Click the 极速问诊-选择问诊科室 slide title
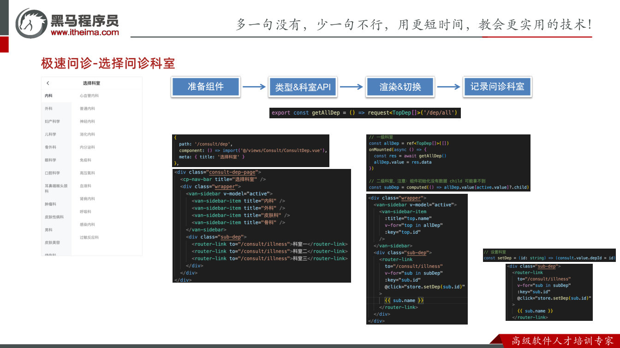This screenshot has height=348, width=620. [x=108, y=63]
